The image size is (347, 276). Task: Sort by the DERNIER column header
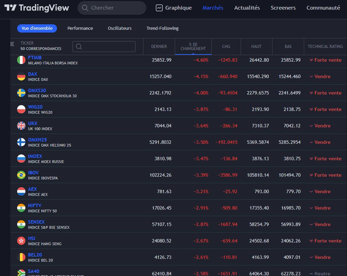coord(159,46)
